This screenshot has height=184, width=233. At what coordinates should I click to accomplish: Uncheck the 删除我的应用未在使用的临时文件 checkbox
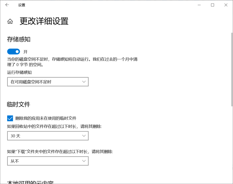[x=10, y=118]
